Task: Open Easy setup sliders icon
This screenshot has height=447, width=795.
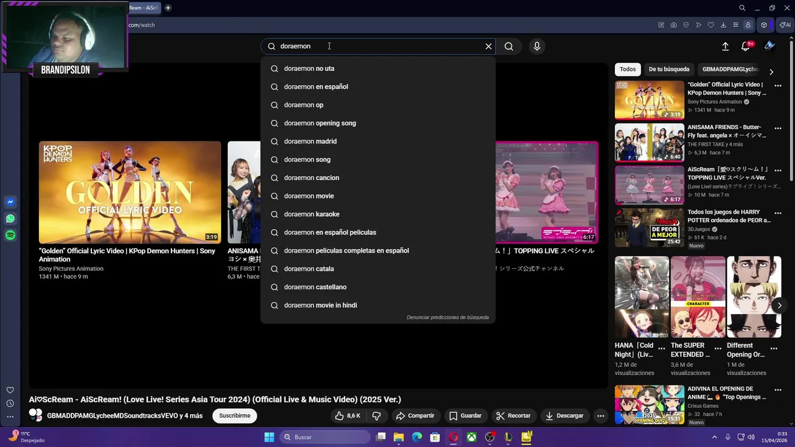Action: pyautogui.click(x=735, y=25)
